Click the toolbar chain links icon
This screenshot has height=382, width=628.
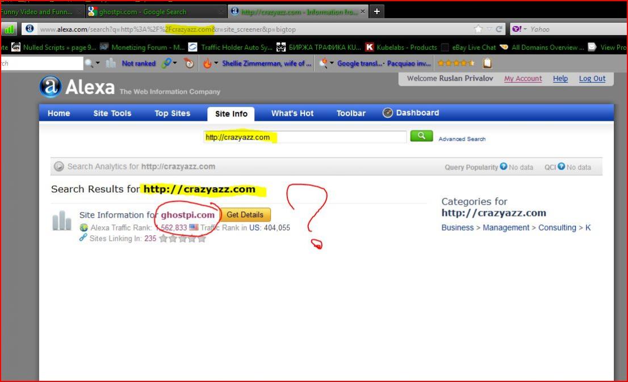pyautogui.click(x=166, y=63)
